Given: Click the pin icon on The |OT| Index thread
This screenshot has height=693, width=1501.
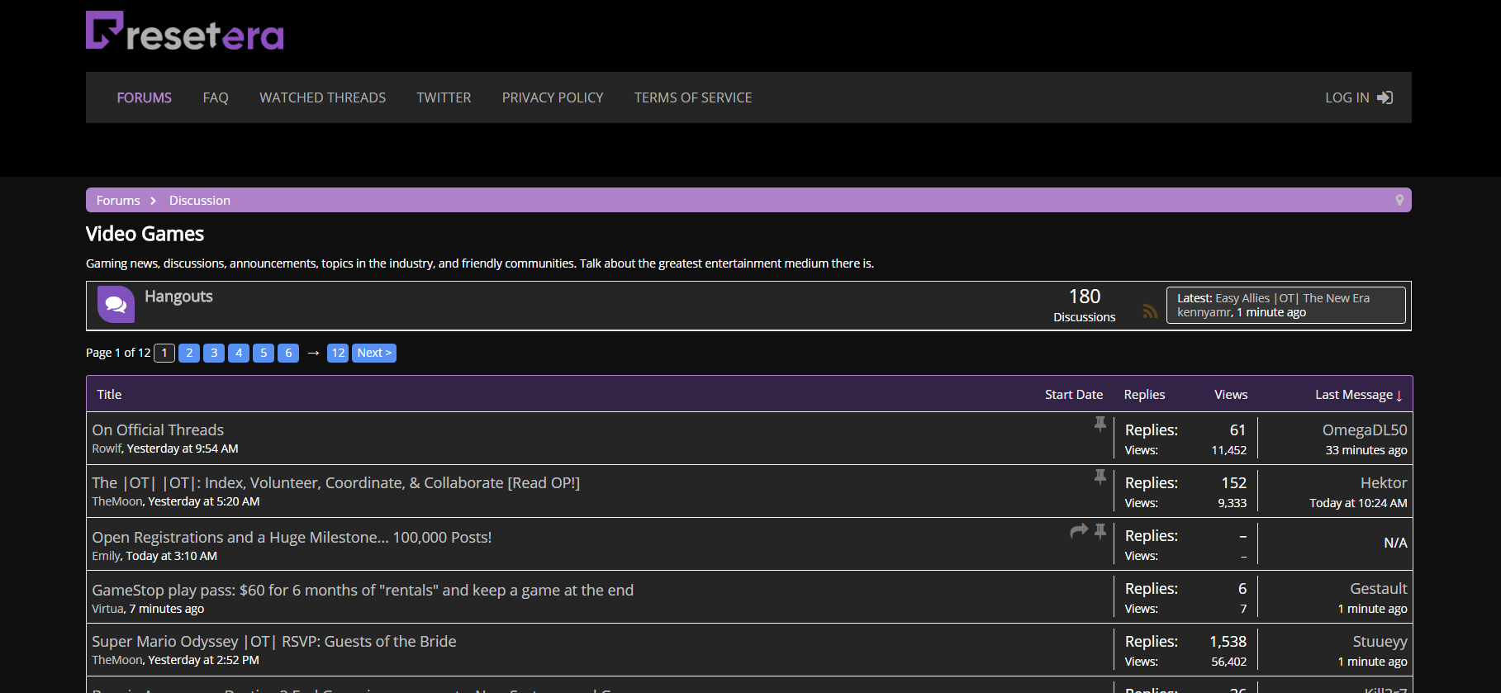Looking at the screenshot, I should (1100, 477).
